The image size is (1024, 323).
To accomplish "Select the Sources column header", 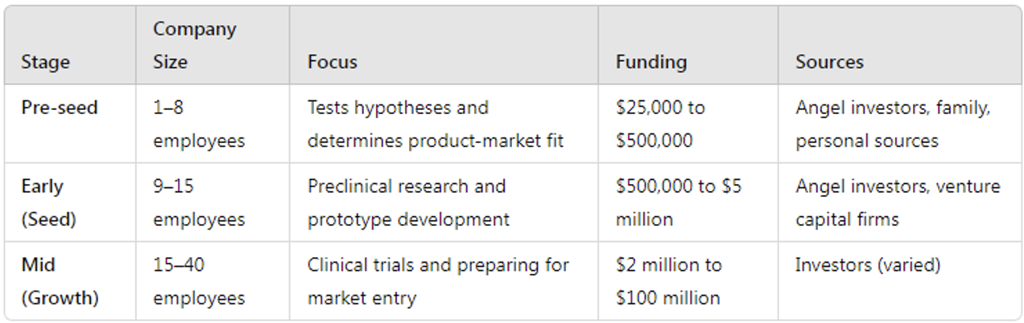I will [829, 62].
